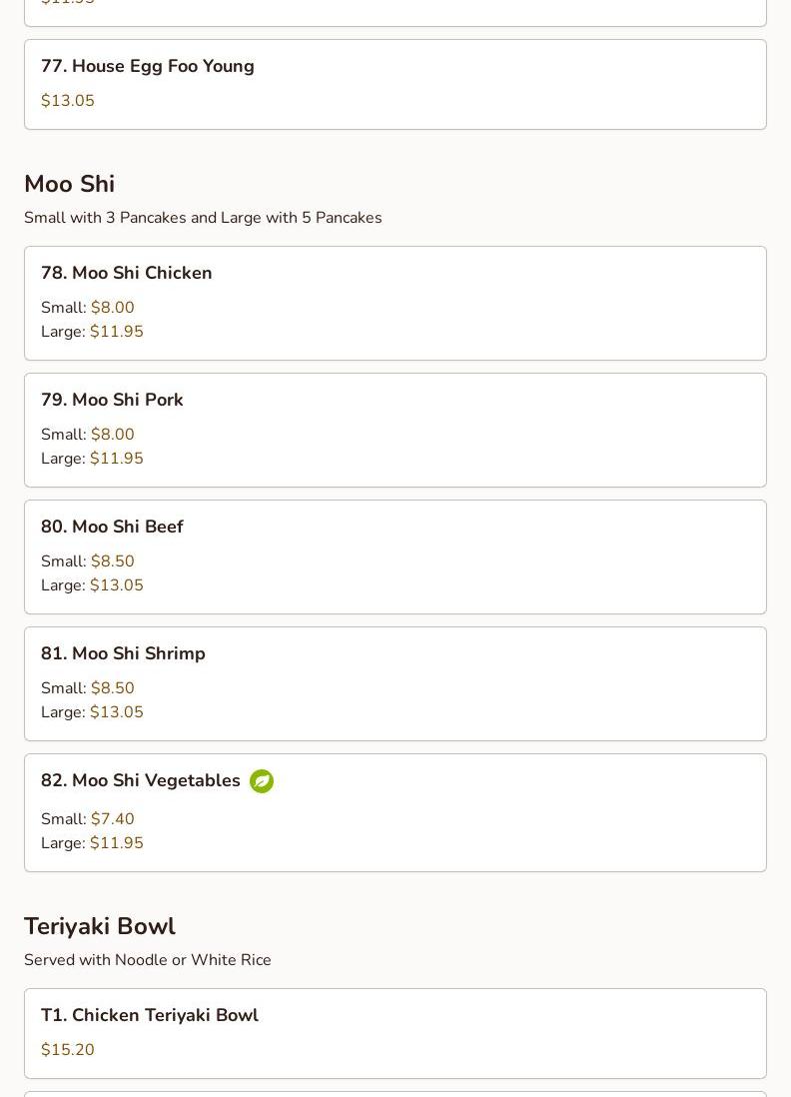
Task: Click the $13.05 House Egg Foo Young price
Action: 68,101
